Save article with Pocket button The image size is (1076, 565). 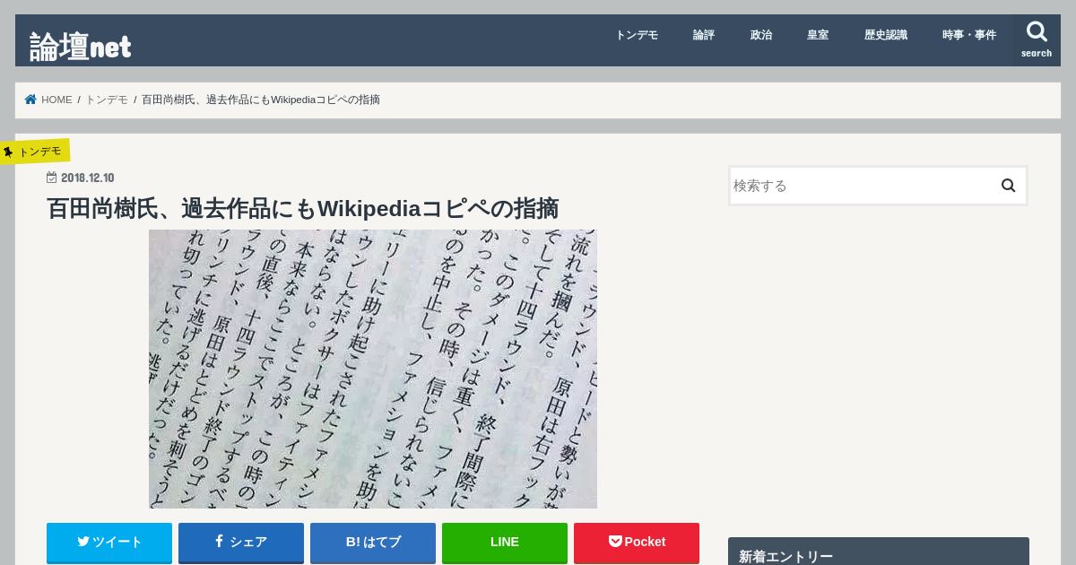(637, 543)
